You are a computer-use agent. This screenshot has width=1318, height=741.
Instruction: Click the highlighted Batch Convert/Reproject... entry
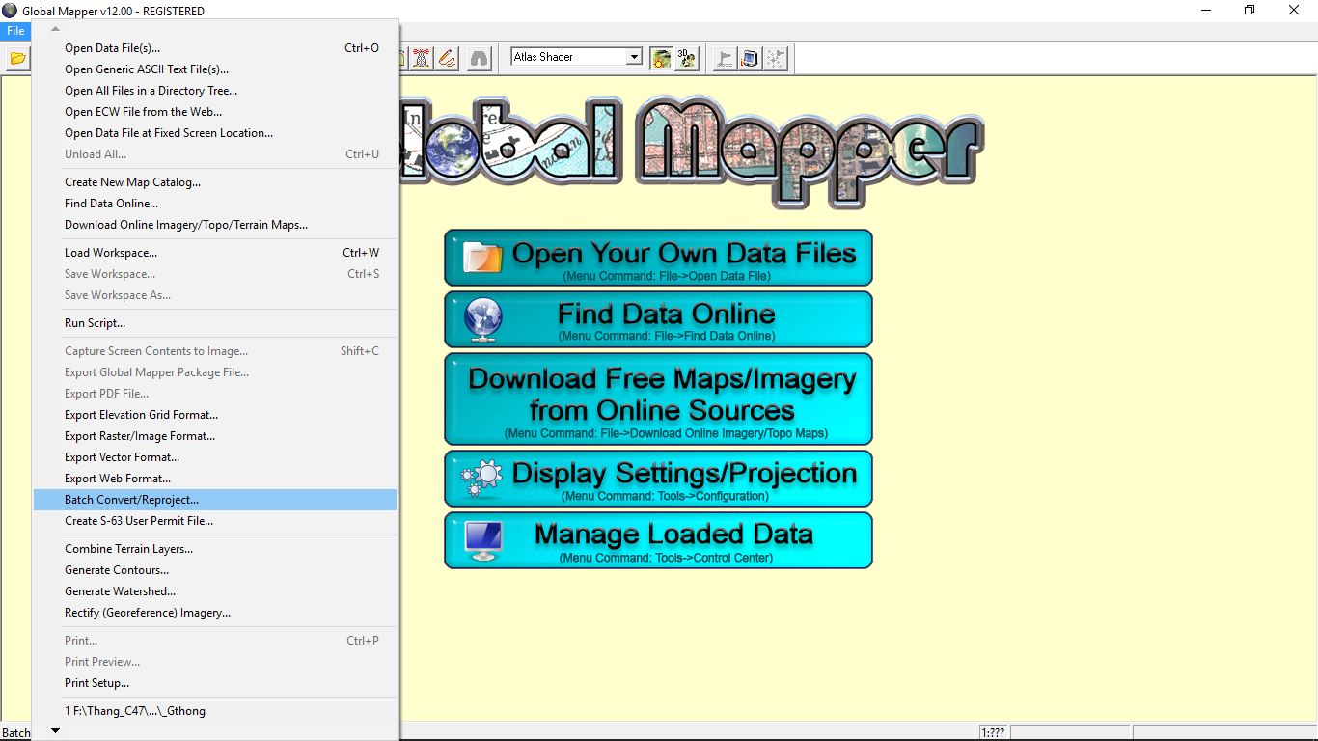(215, 500)
